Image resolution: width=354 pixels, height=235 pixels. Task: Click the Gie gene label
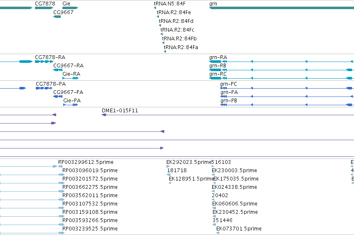click(x=66, y=4)
